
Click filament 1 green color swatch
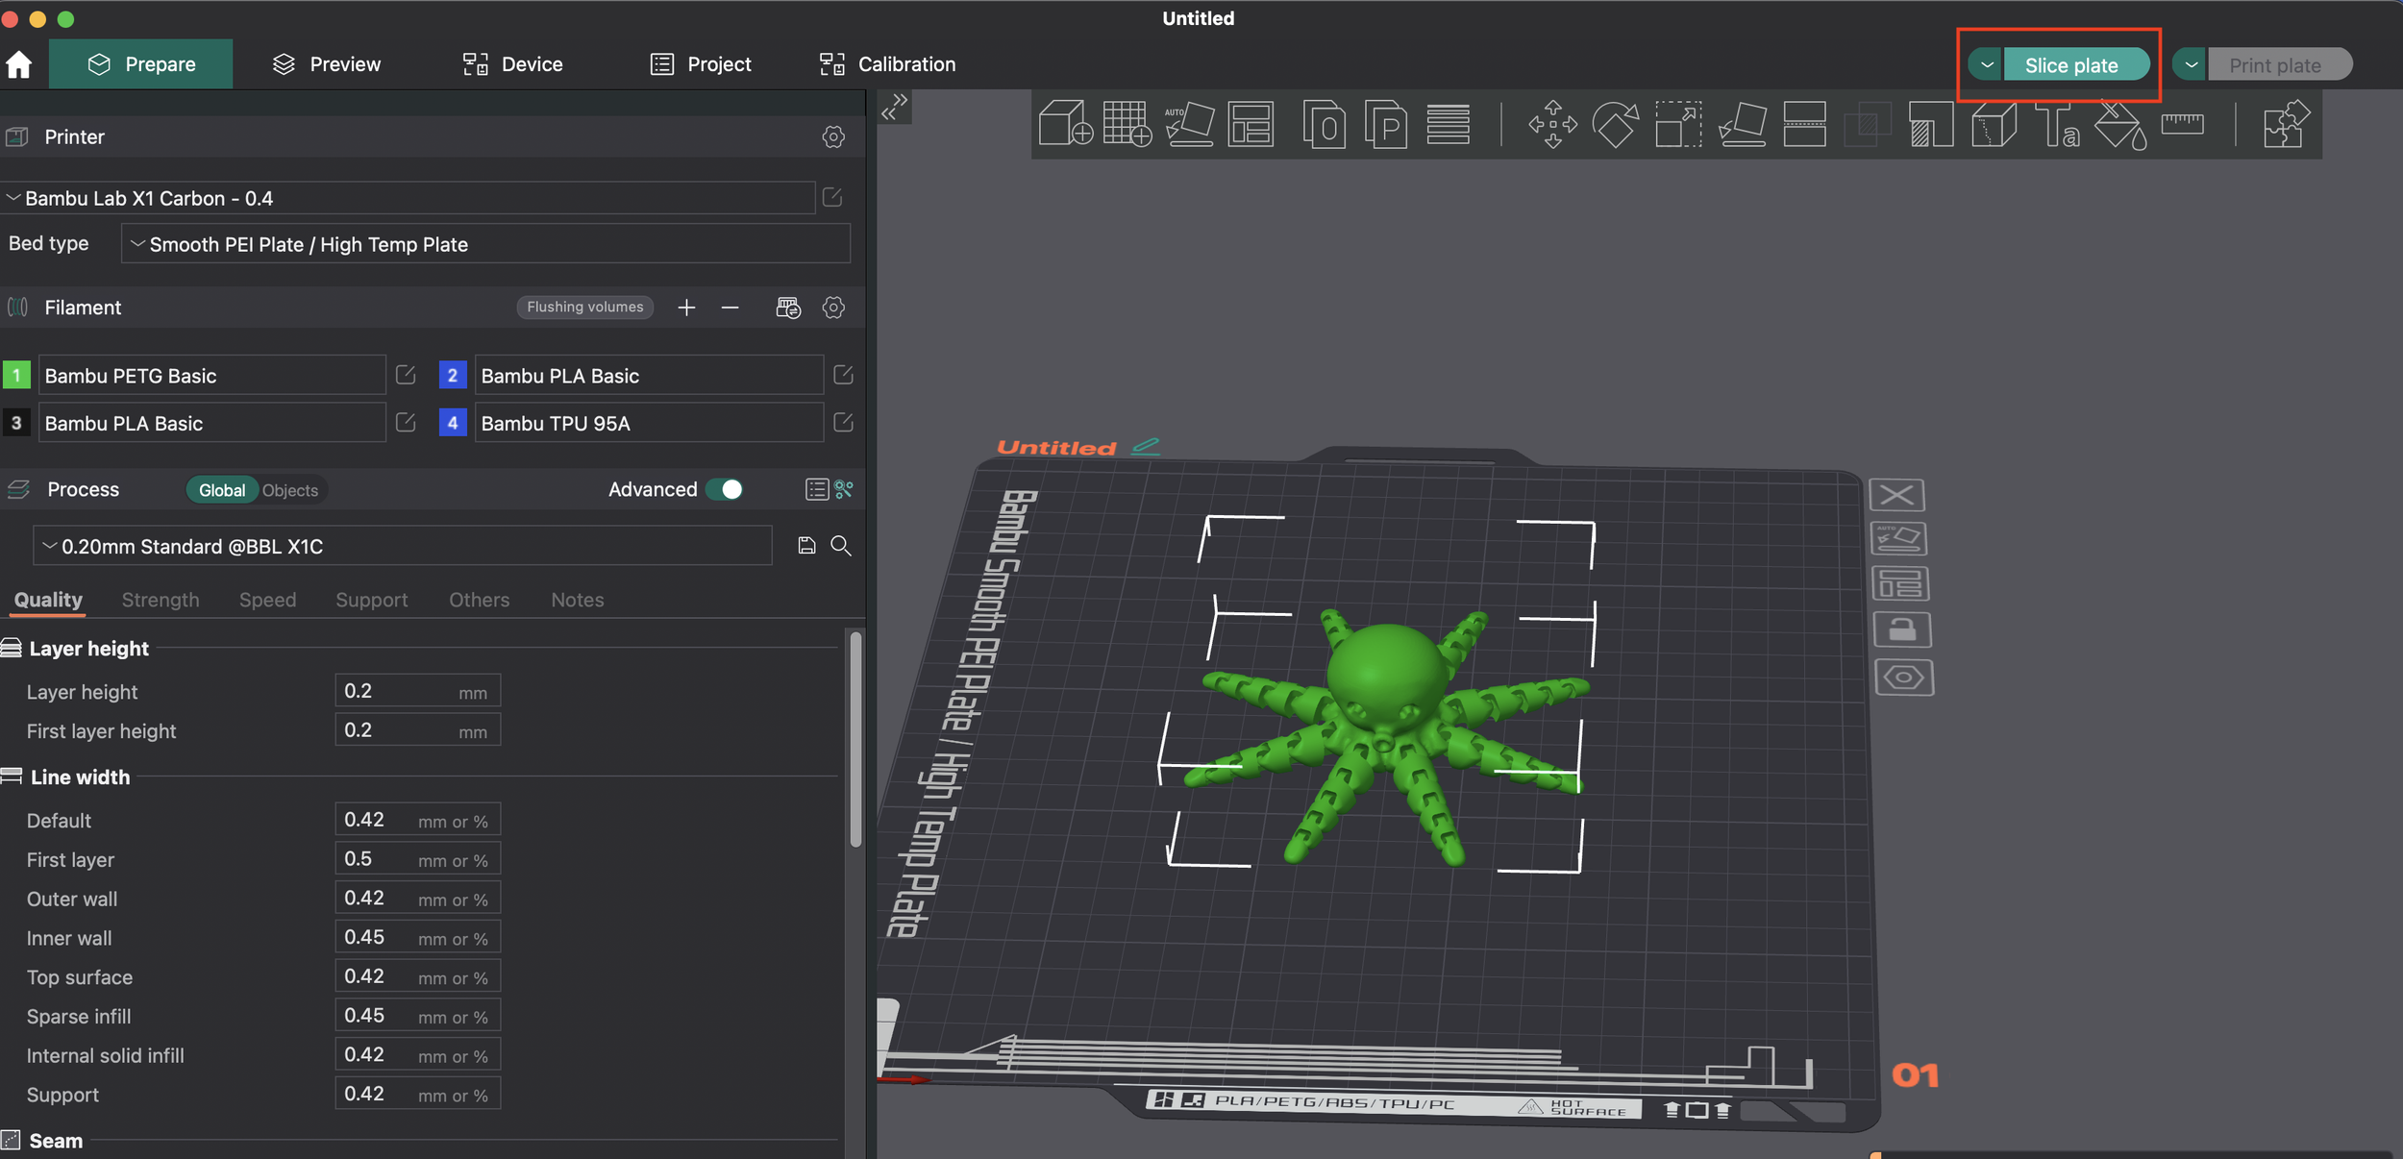[x=16, y=375]
